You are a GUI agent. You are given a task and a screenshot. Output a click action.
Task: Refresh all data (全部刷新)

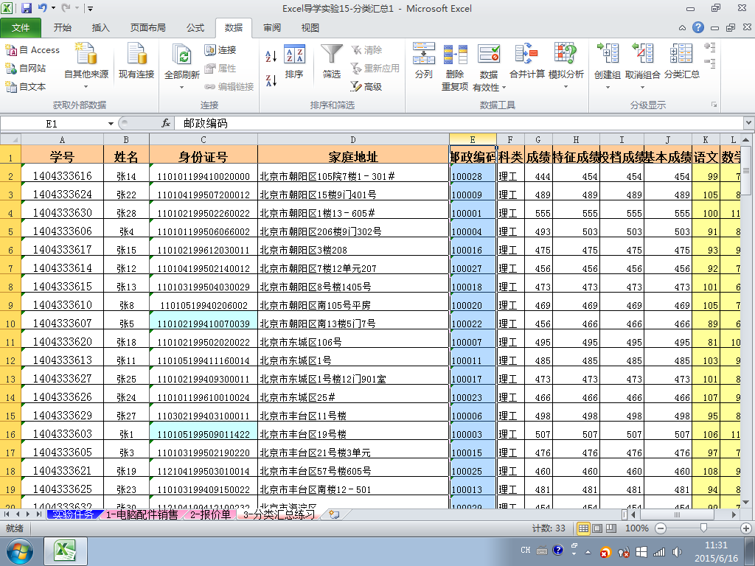coord(181,66)
